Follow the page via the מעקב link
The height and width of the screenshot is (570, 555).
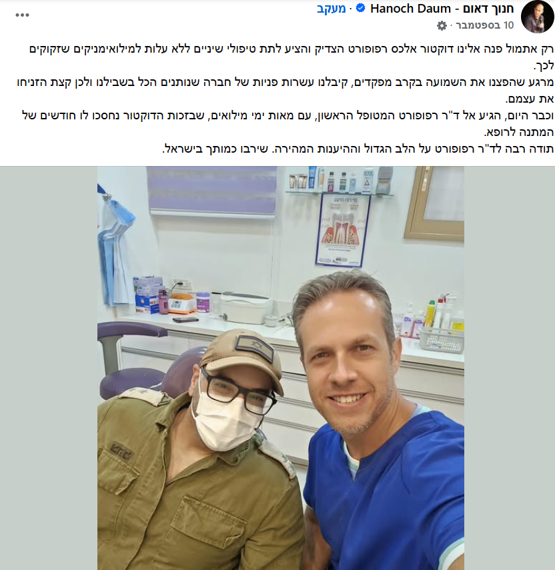point(331,9)
